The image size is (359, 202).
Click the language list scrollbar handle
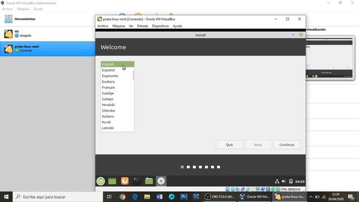pos(134,75)
